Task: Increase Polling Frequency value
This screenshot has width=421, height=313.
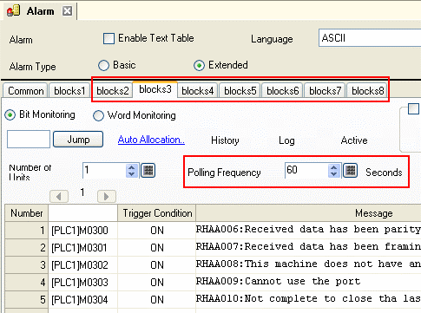Action: (333, 167)
